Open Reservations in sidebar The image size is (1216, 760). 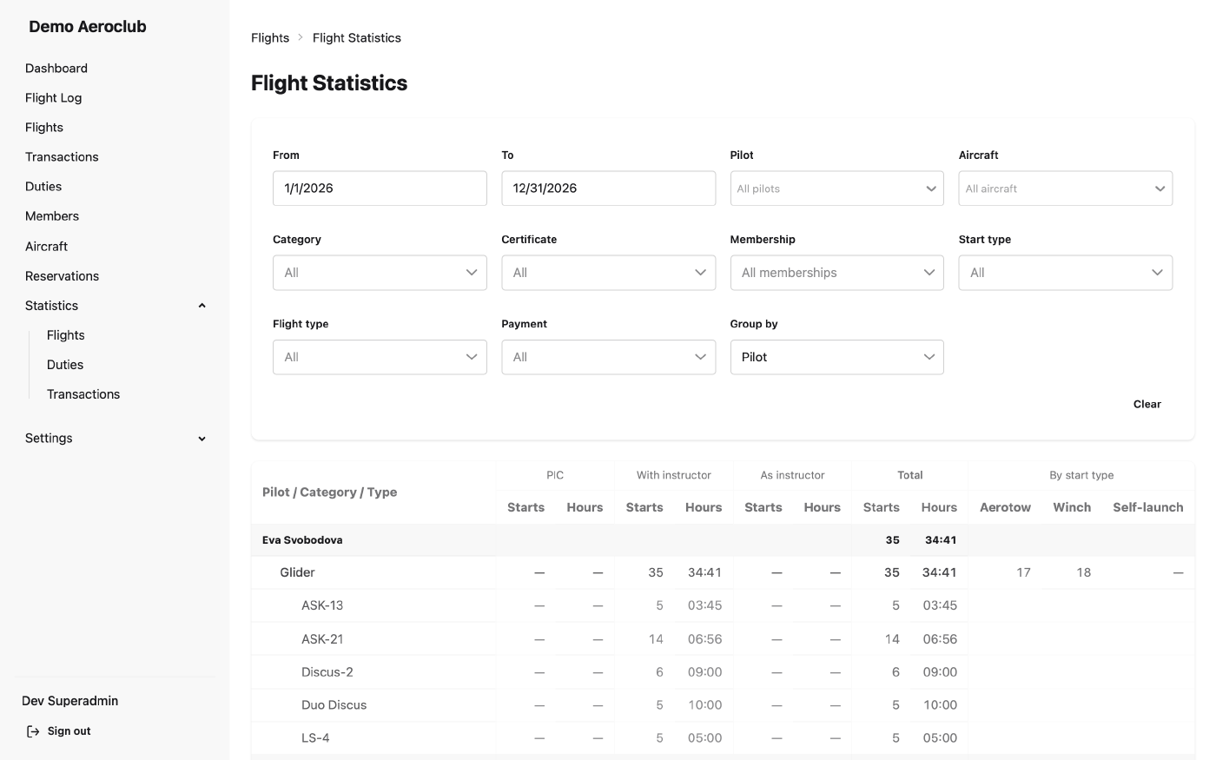click(63, 276)
